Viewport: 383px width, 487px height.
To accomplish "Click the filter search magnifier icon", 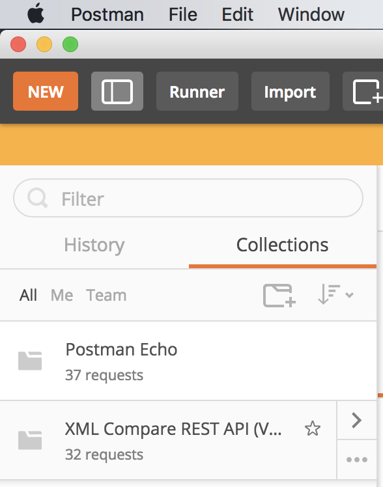I will [x=38, y=198].
